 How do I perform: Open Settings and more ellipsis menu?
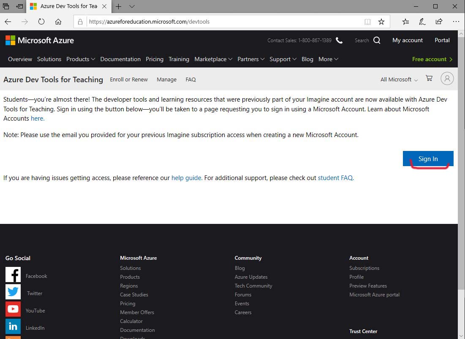pyautogui.click(x=456, y=22)
